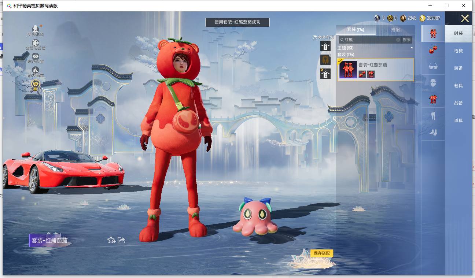Click the red suit piece in 红熊茄茄 card

371,74
